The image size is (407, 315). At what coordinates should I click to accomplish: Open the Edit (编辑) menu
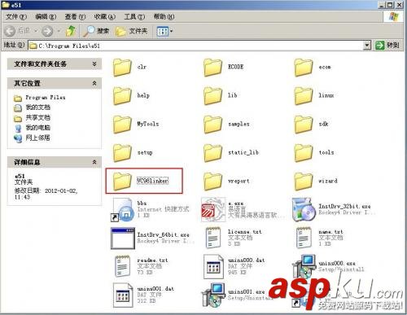tap(46, 17)
